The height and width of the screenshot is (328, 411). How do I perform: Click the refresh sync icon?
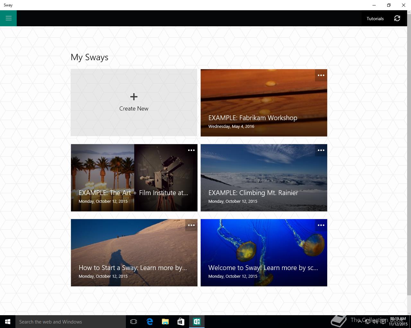click(397, 19)
